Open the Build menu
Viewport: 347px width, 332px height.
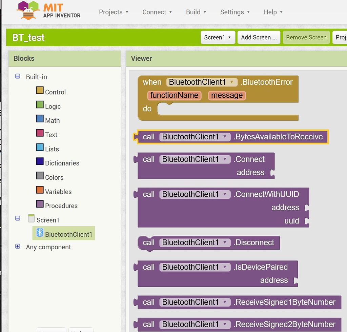[x=196, y=12]
